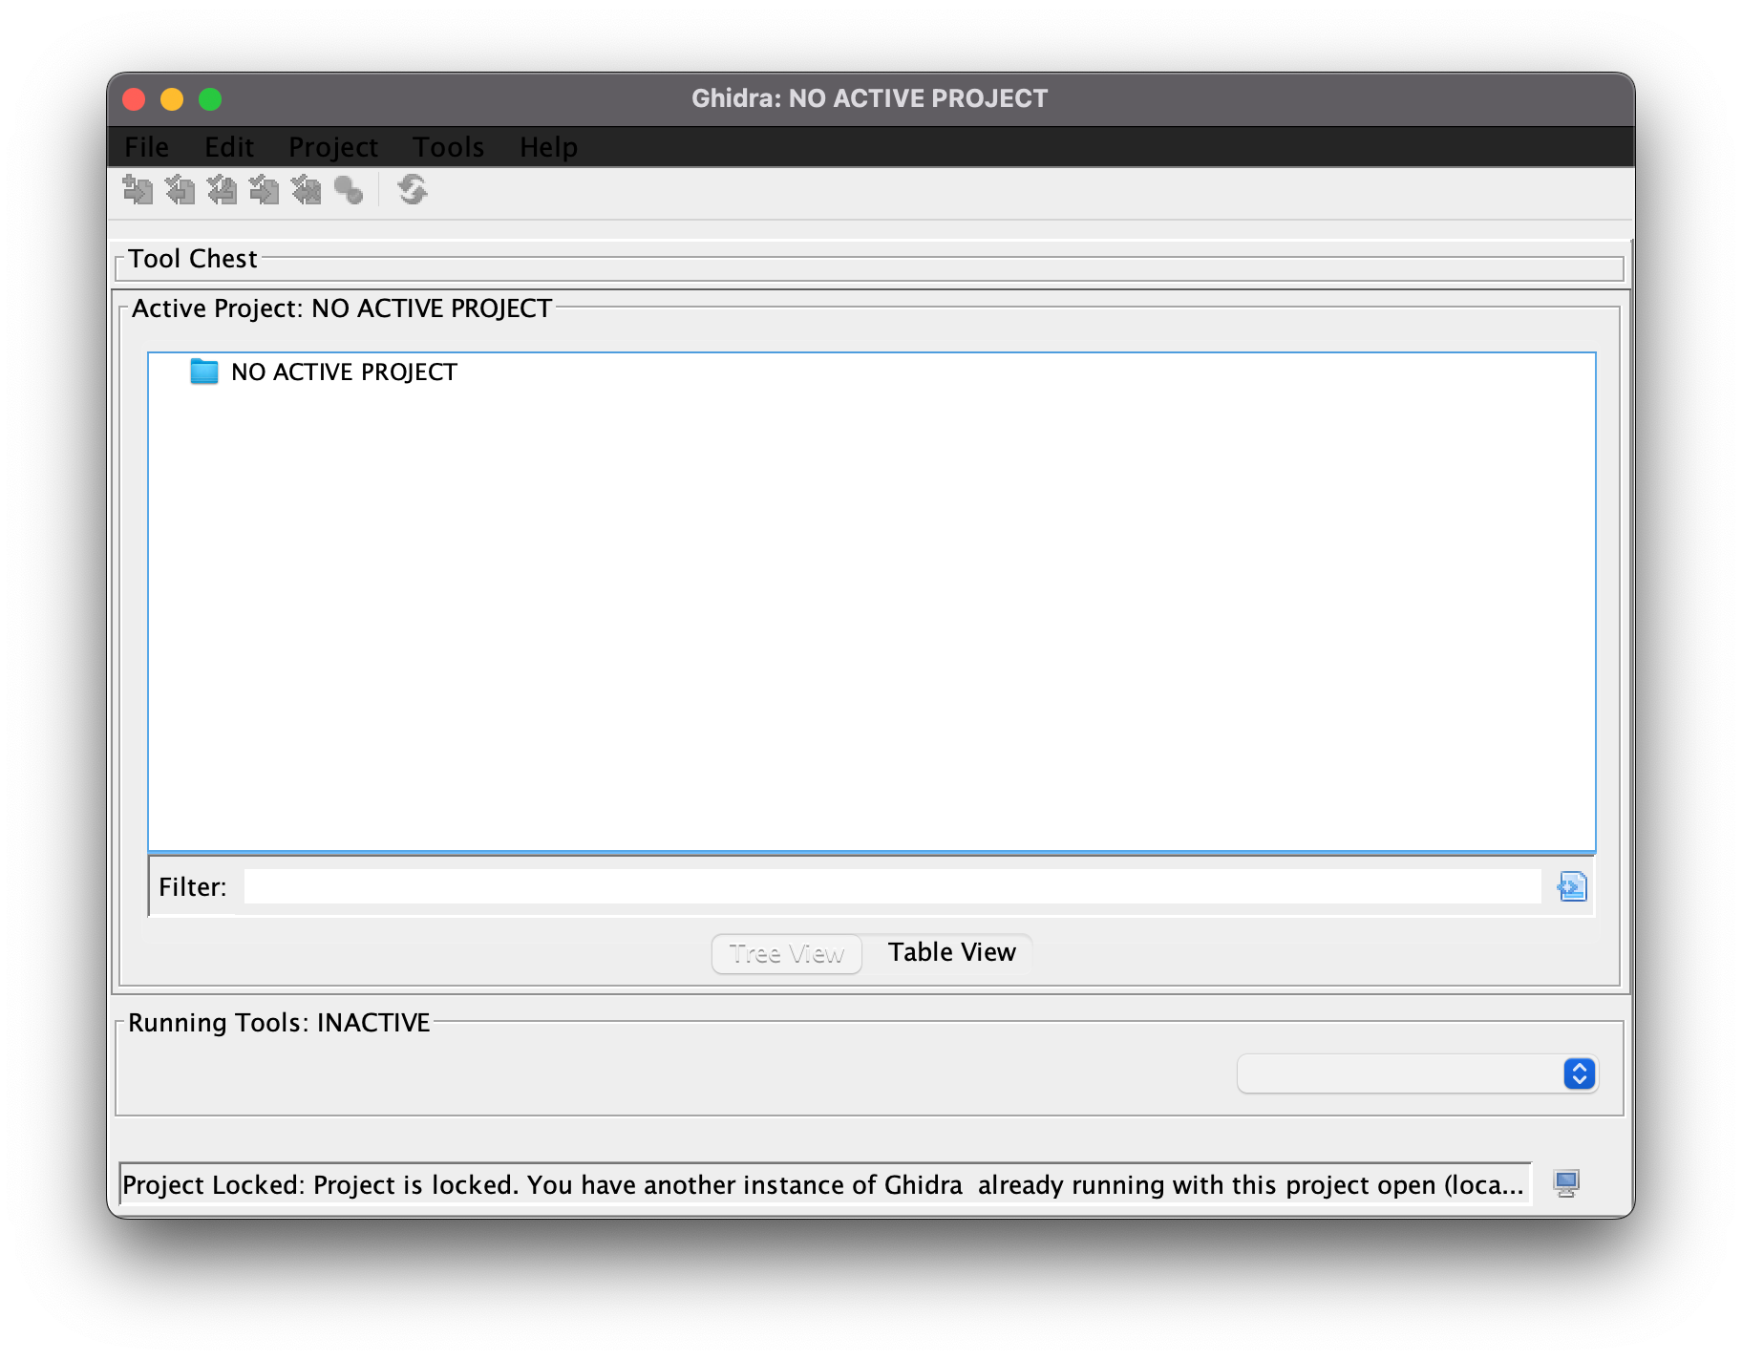This screenshot has width=1742, height=1360.
Task: Click the blue folder icon for NO ACTIVE PROJECT
Action: tap(203, 372)
